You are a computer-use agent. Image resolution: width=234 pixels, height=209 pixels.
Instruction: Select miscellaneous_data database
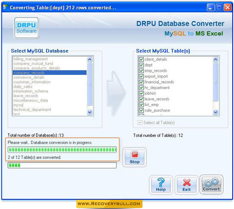tap(49, 100)
